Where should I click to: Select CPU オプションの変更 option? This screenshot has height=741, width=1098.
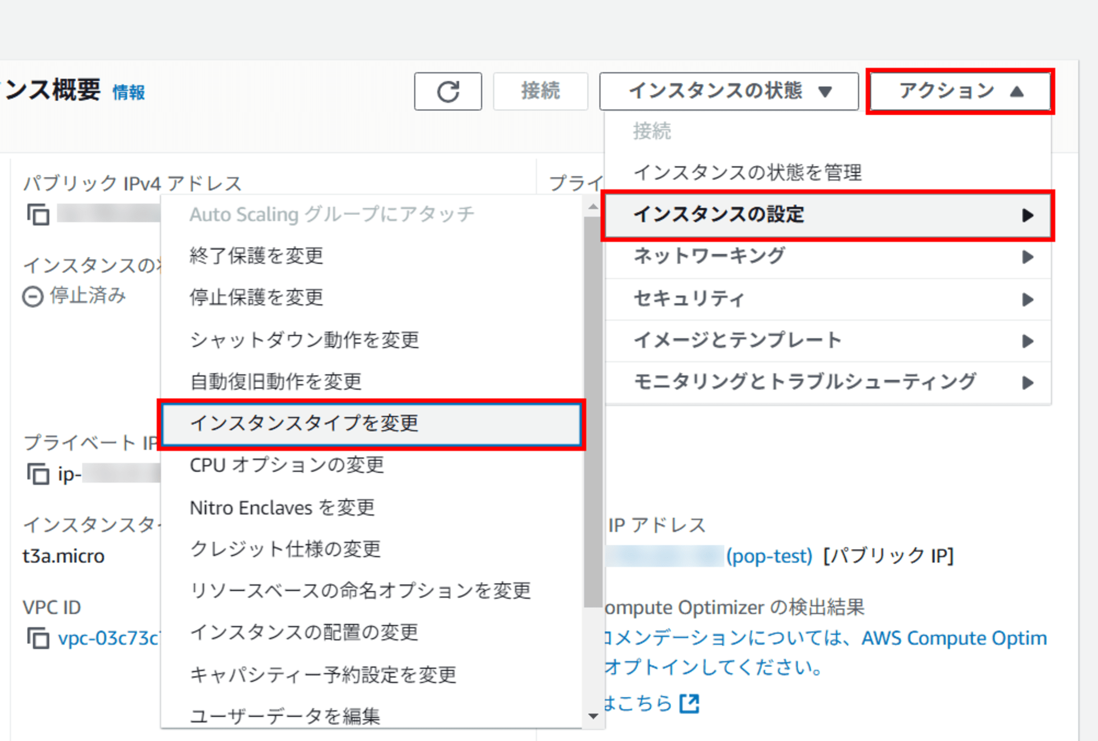point(372,466)
